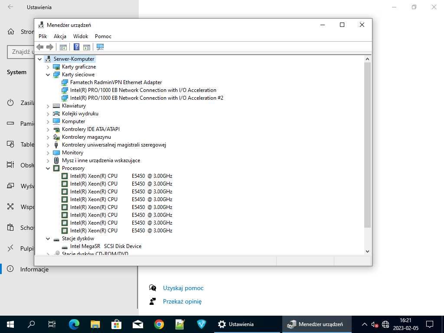This screenshot has height=333, width=444.
Task: Launch Microsoft Edge from taskbar
Action: [x=74, y=324]
